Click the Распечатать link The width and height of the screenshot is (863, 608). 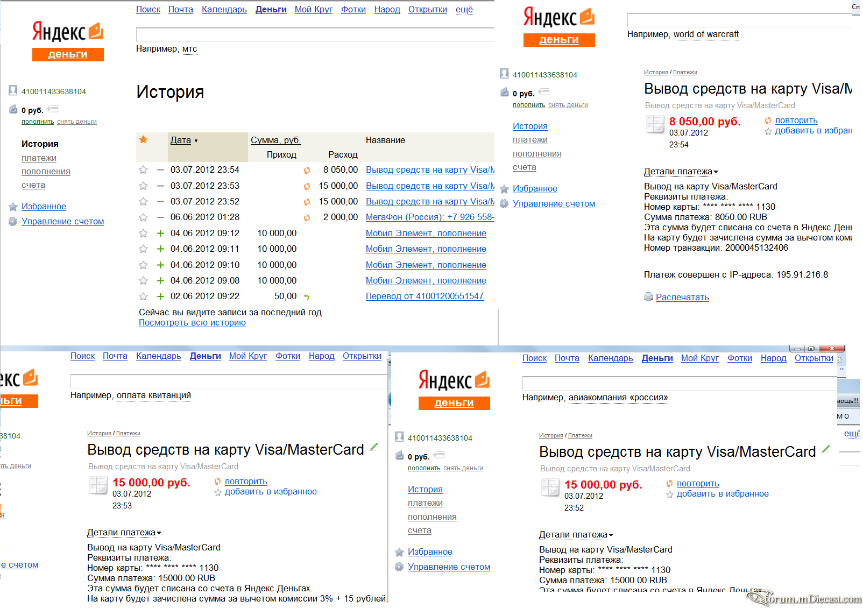coord(682,298)
